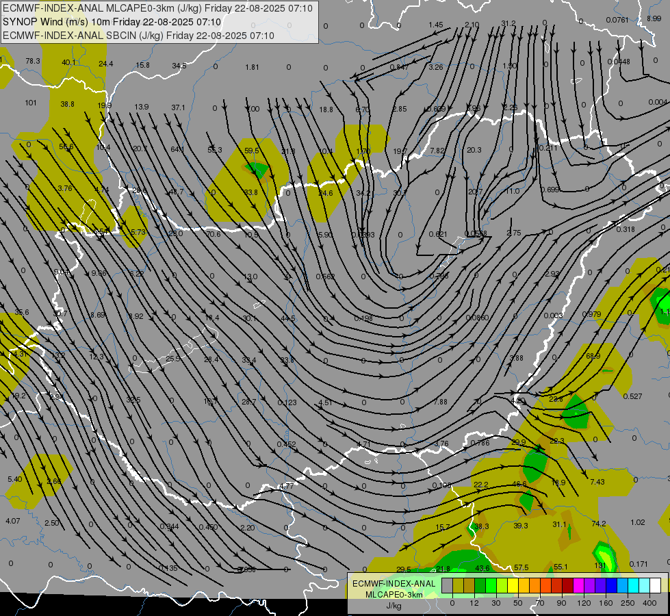Click the map value 7.88
This screenshot has height=616, width=670.
tap(440, 401)
